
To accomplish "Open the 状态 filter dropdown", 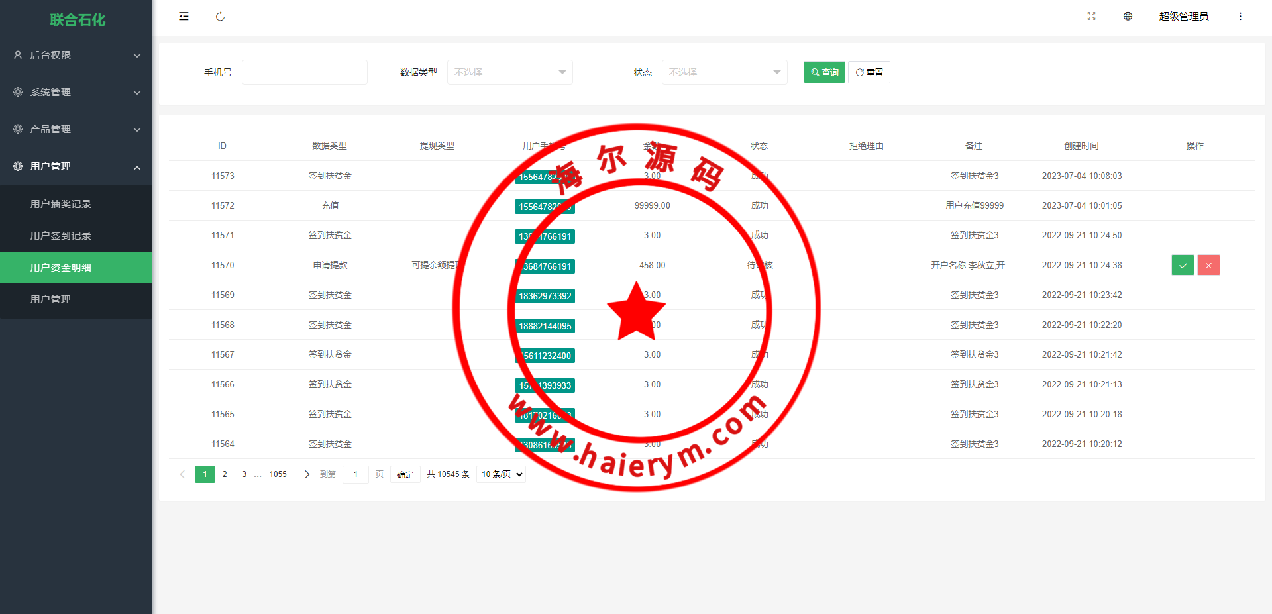I will (724, 72).
